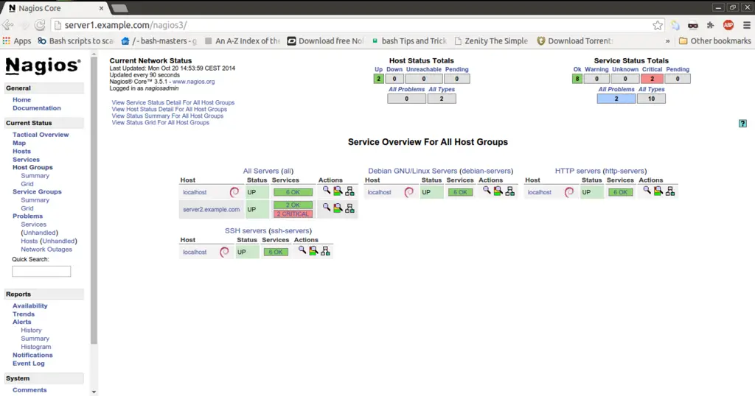The width and height of the screenshot is (755, 396).
Task: Open Documentation in the sidebar
Action: click(37, 108)
